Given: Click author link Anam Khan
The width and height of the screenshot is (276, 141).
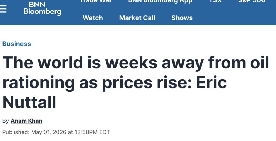Looking at the screenshot, I should pyautogui.click(x=26, y=121).
